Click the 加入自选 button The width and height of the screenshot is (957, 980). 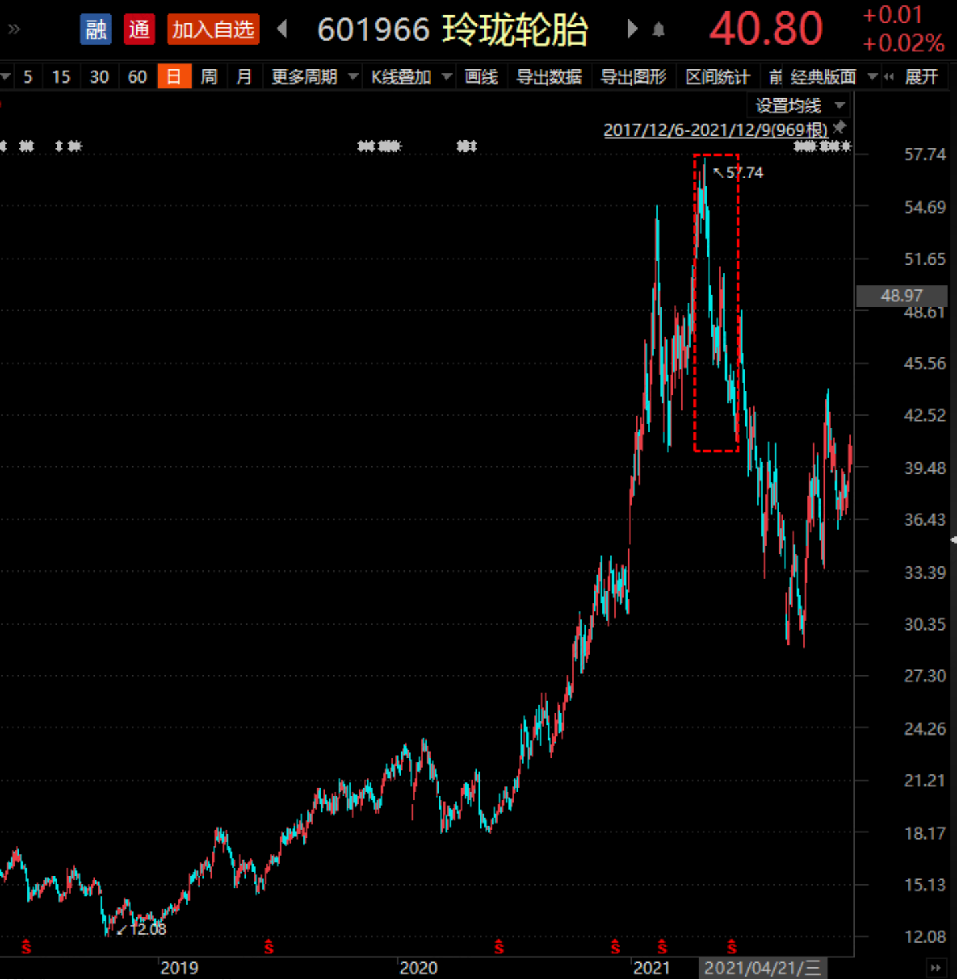(x=213, y=29)
